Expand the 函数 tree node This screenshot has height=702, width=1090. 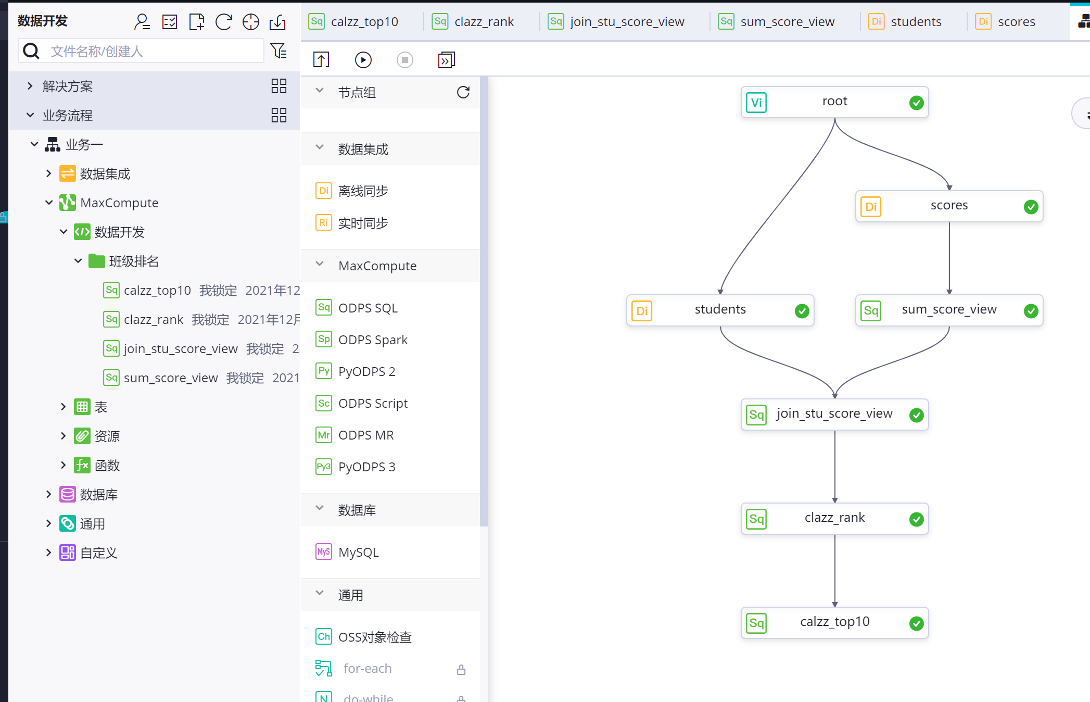pos(64,465)
